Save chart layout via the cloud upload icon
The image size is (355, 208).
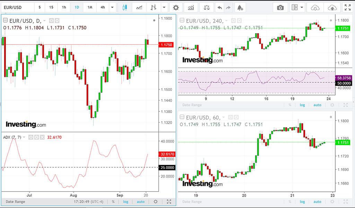(x=332, y=7)
